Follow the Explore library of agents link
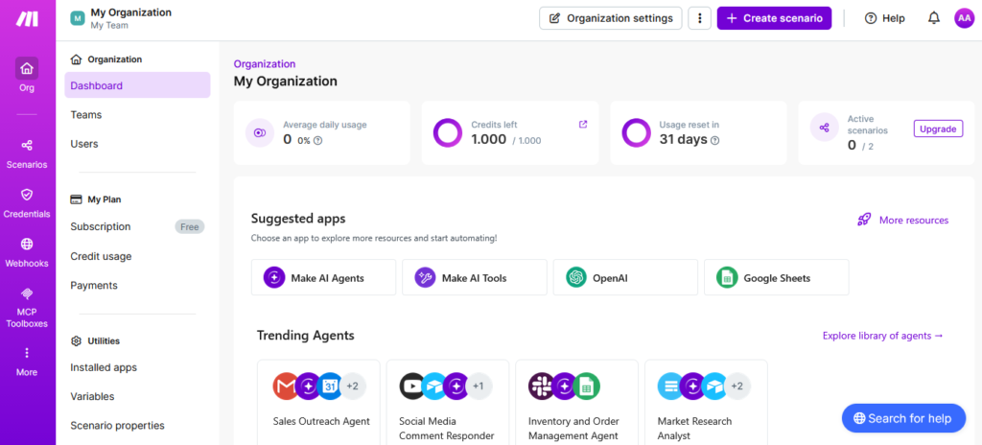 click(x=882, y=336)
